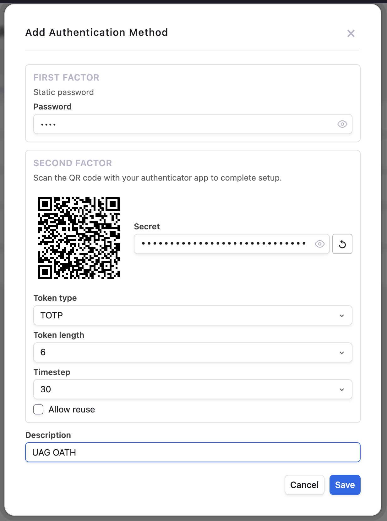Click the Static password text

point(63,92)
